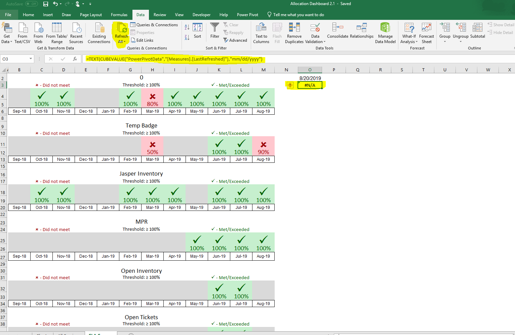Viewport: 515px width, 335px height.
Task: Click Remove Duplicates tool
Action: 294,33
